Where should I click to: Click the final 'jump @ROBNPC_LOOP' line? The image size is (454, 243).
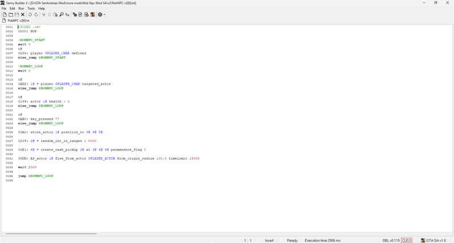(36, 176)
